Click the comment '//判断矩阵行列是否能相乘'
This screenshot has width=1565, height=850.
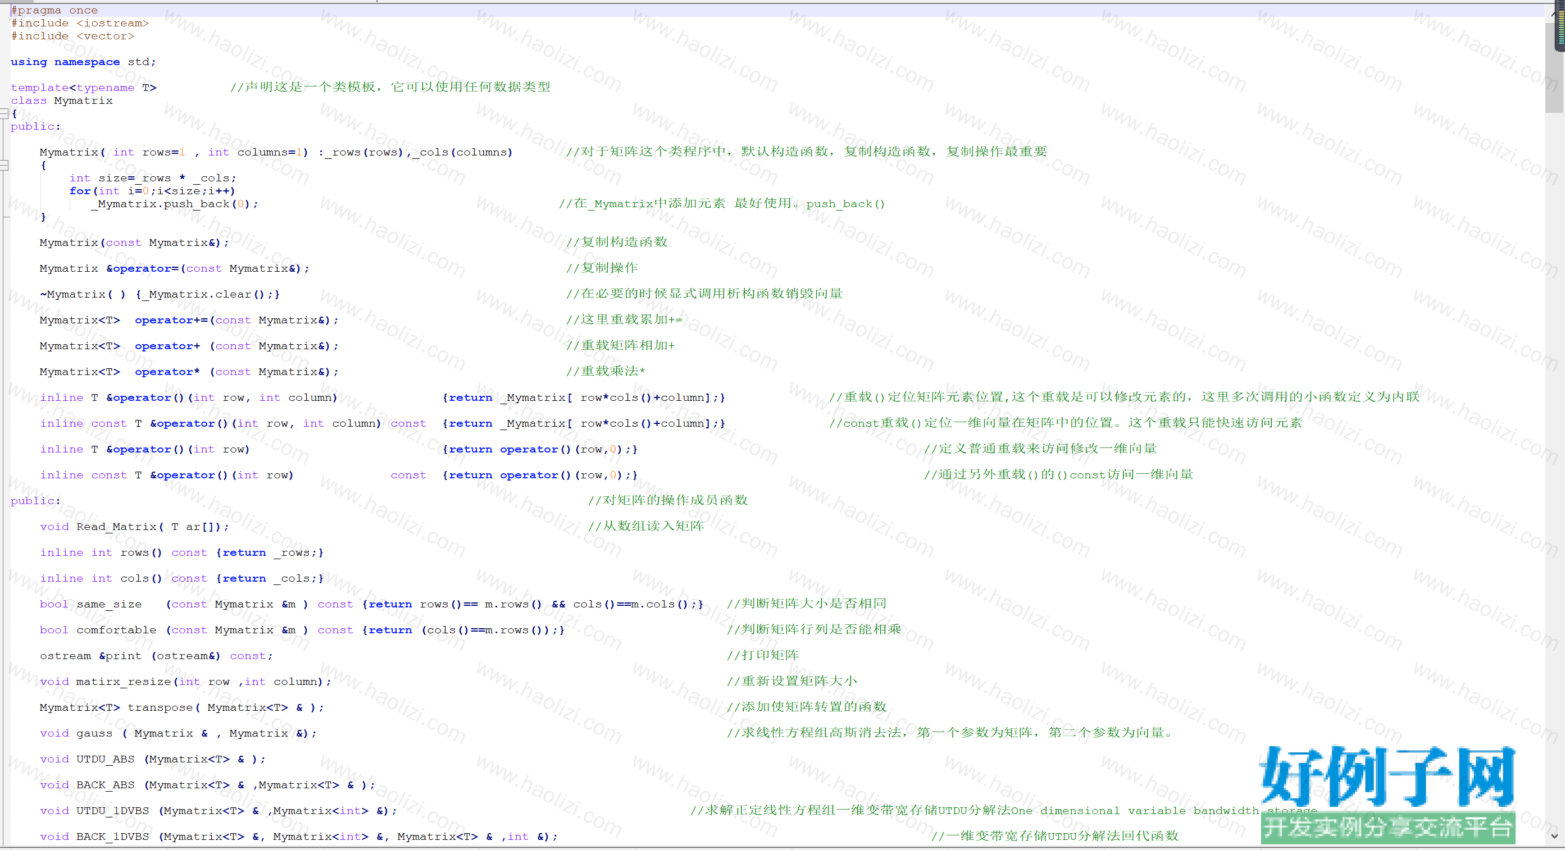click(814, 629)
